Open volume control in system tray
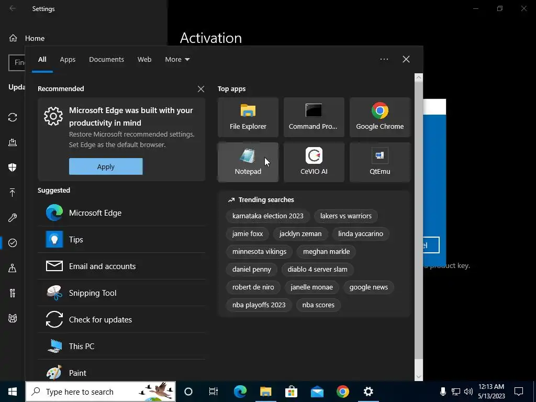This screenshot has width=536, height=402. (468, 392)
